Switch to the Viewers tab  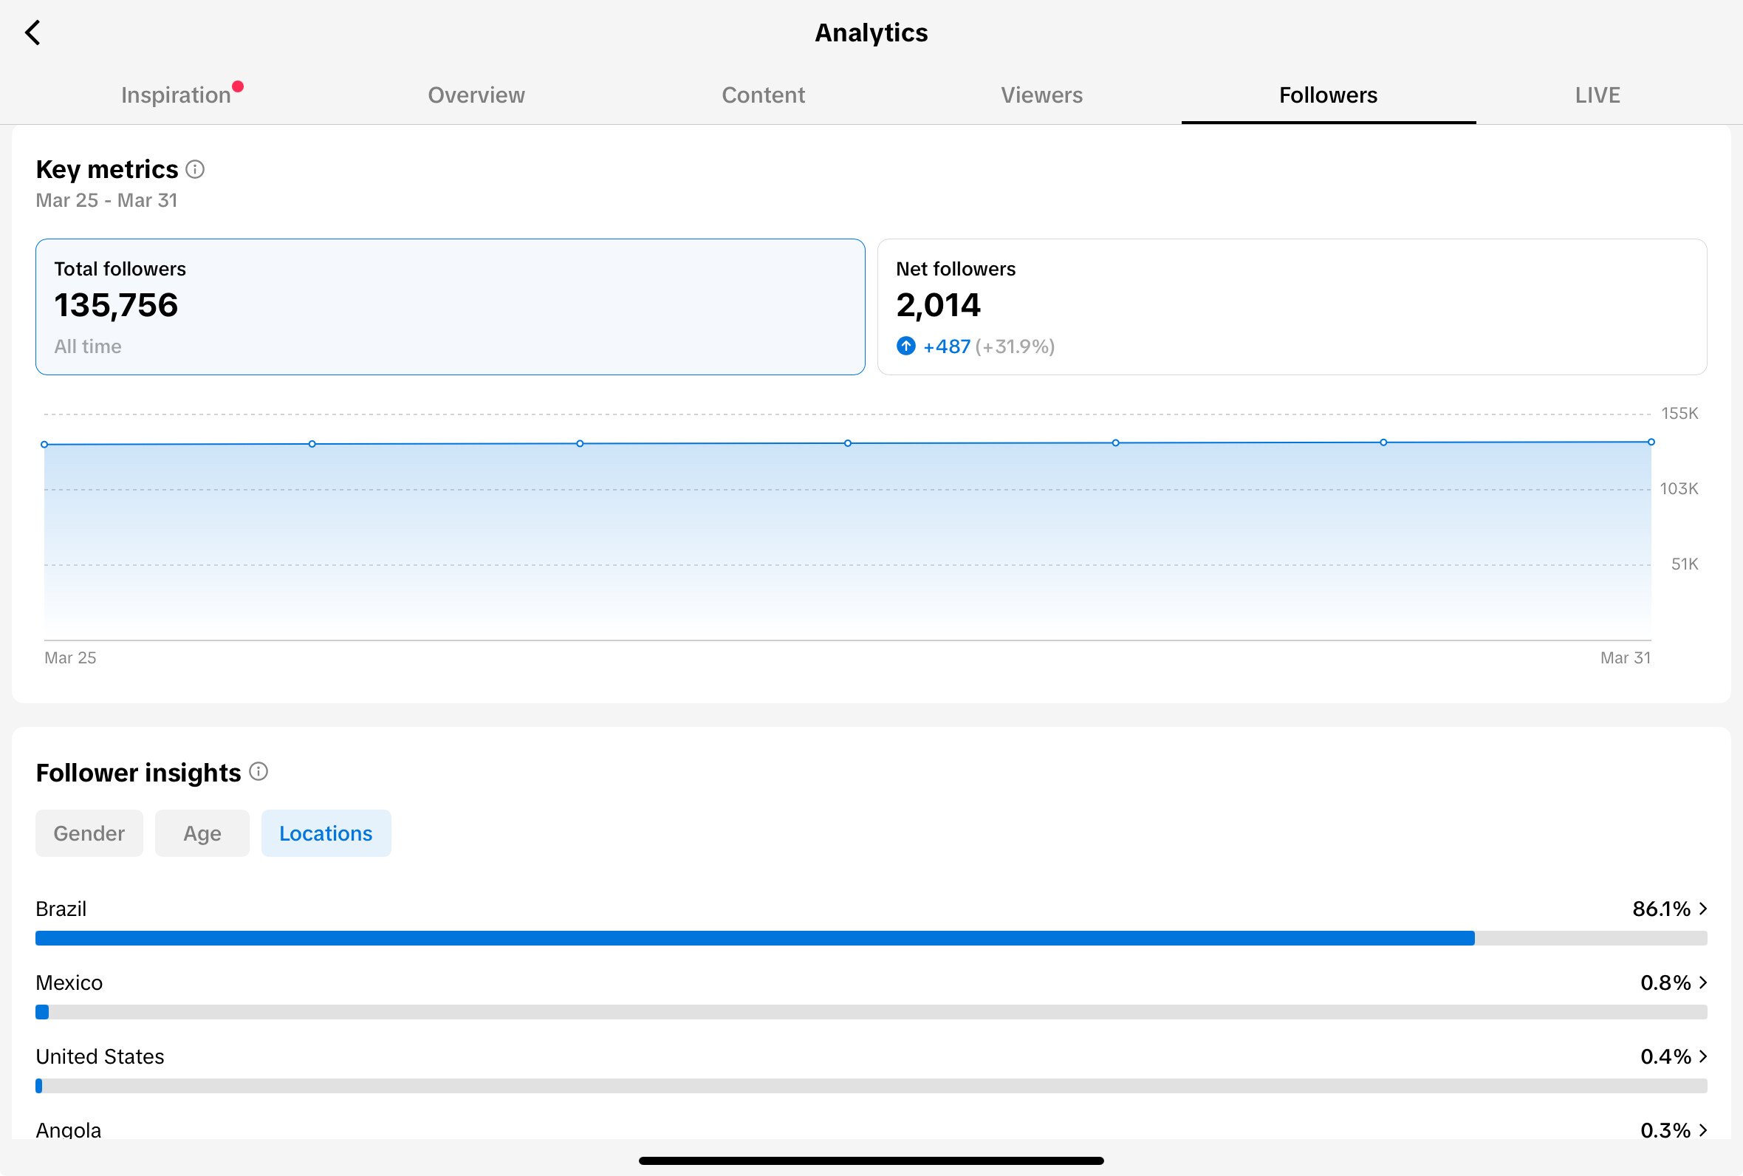(x=1041, y=95)
